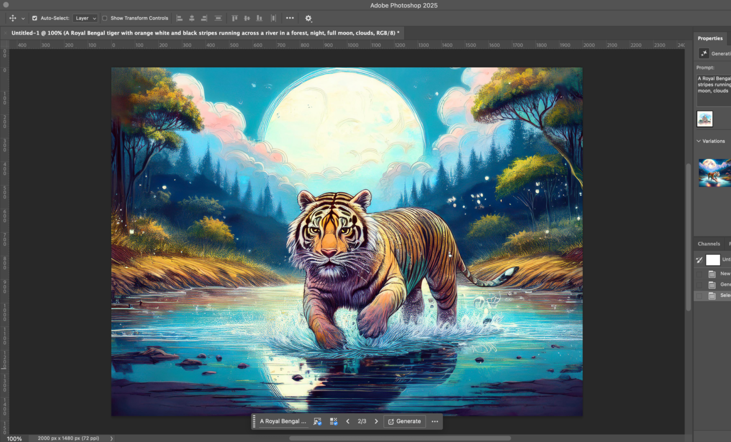Screen dimensions: 731x442
Task: Click the reference image thumbnail under Prompt
Action: [704, 119]
